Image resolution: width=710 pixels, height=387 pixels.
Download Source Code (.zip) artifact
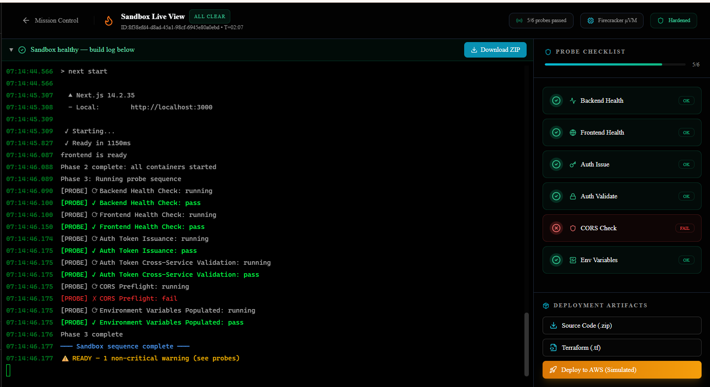[x=622, y=325]
